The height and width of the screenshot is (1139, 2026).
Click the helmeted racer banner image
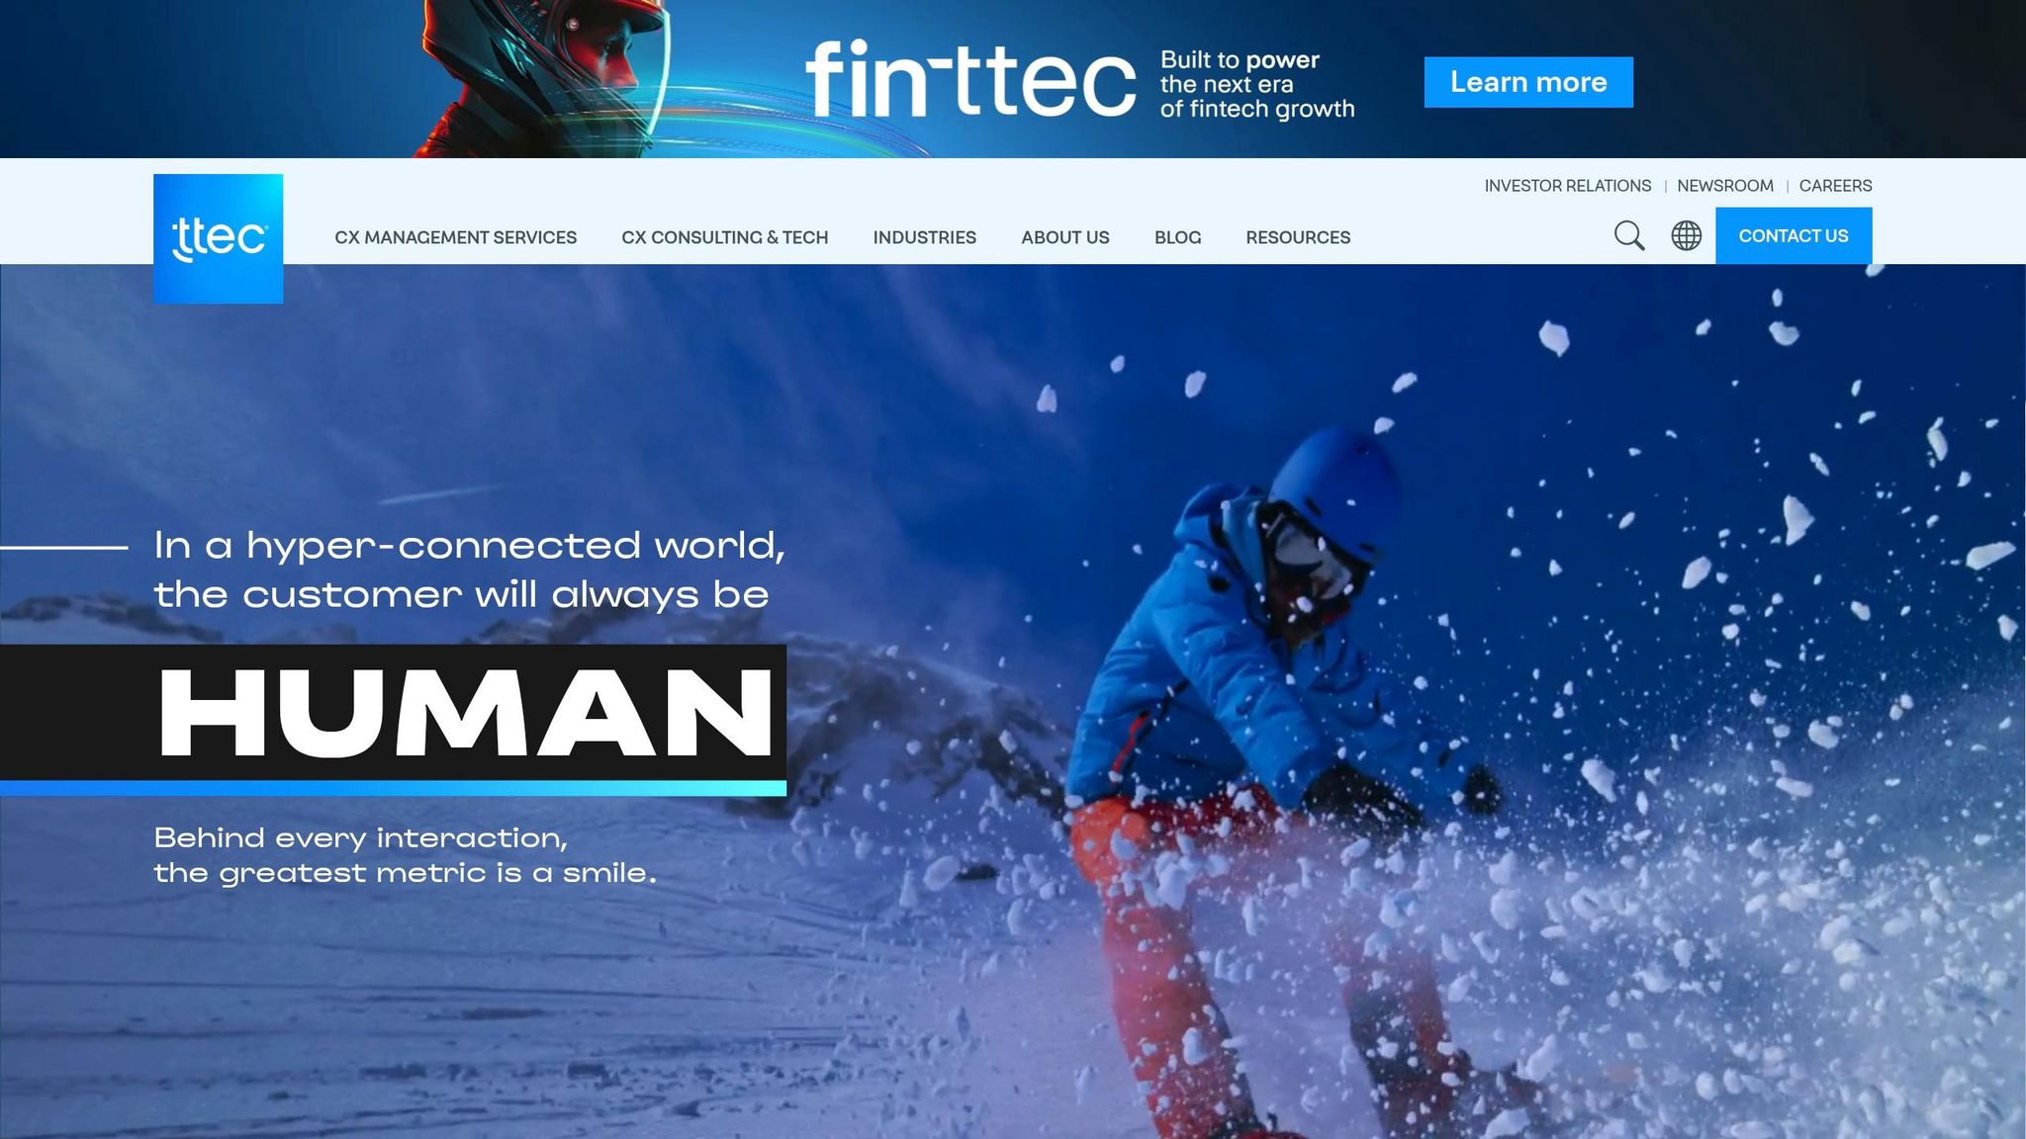point(544,79)
